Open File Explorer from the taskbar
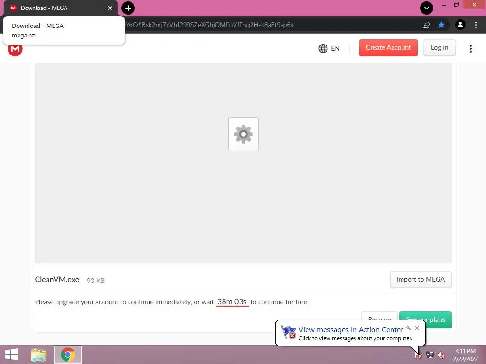486x364 pixels. 38,355
